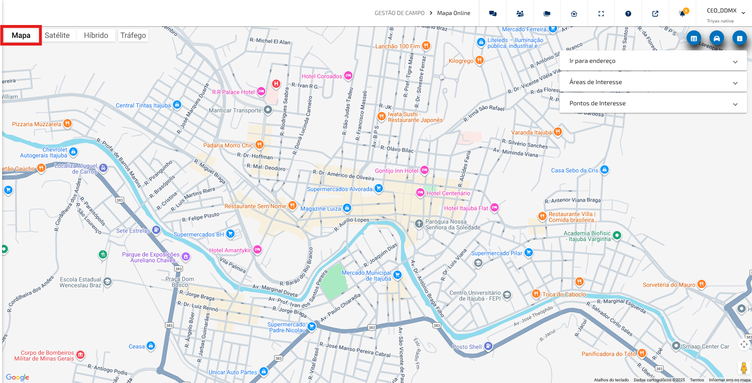This screenshot has width=752, height=383.
Task: Click the Sorveteria do Mauro label
Action: click(669, 285)
